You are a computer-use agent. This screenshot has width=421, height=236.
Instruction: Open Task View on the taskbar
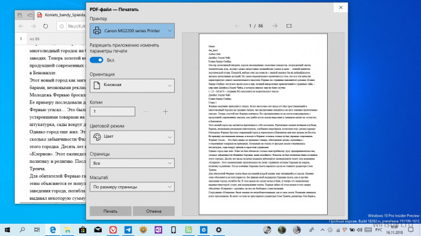(x=37, y=230)
